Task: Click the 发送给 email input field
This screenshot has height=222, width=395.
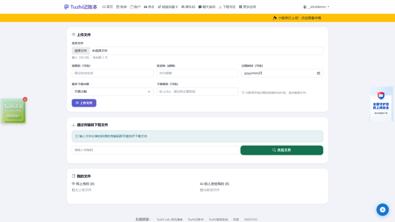Action: 197,73
